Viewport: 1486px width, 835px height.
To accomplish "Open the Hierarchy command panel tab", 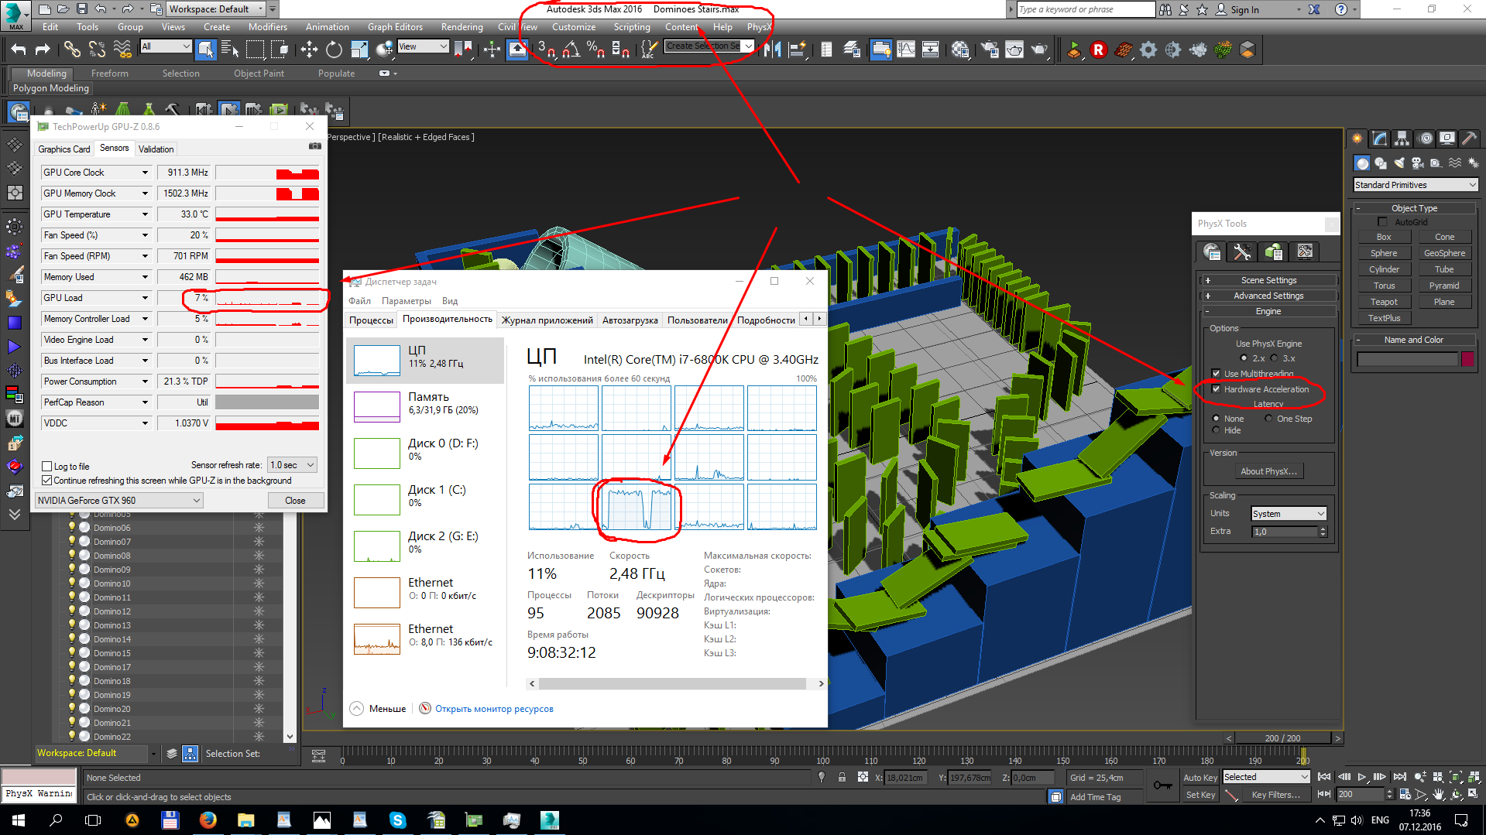I will tap(1402, 139).
